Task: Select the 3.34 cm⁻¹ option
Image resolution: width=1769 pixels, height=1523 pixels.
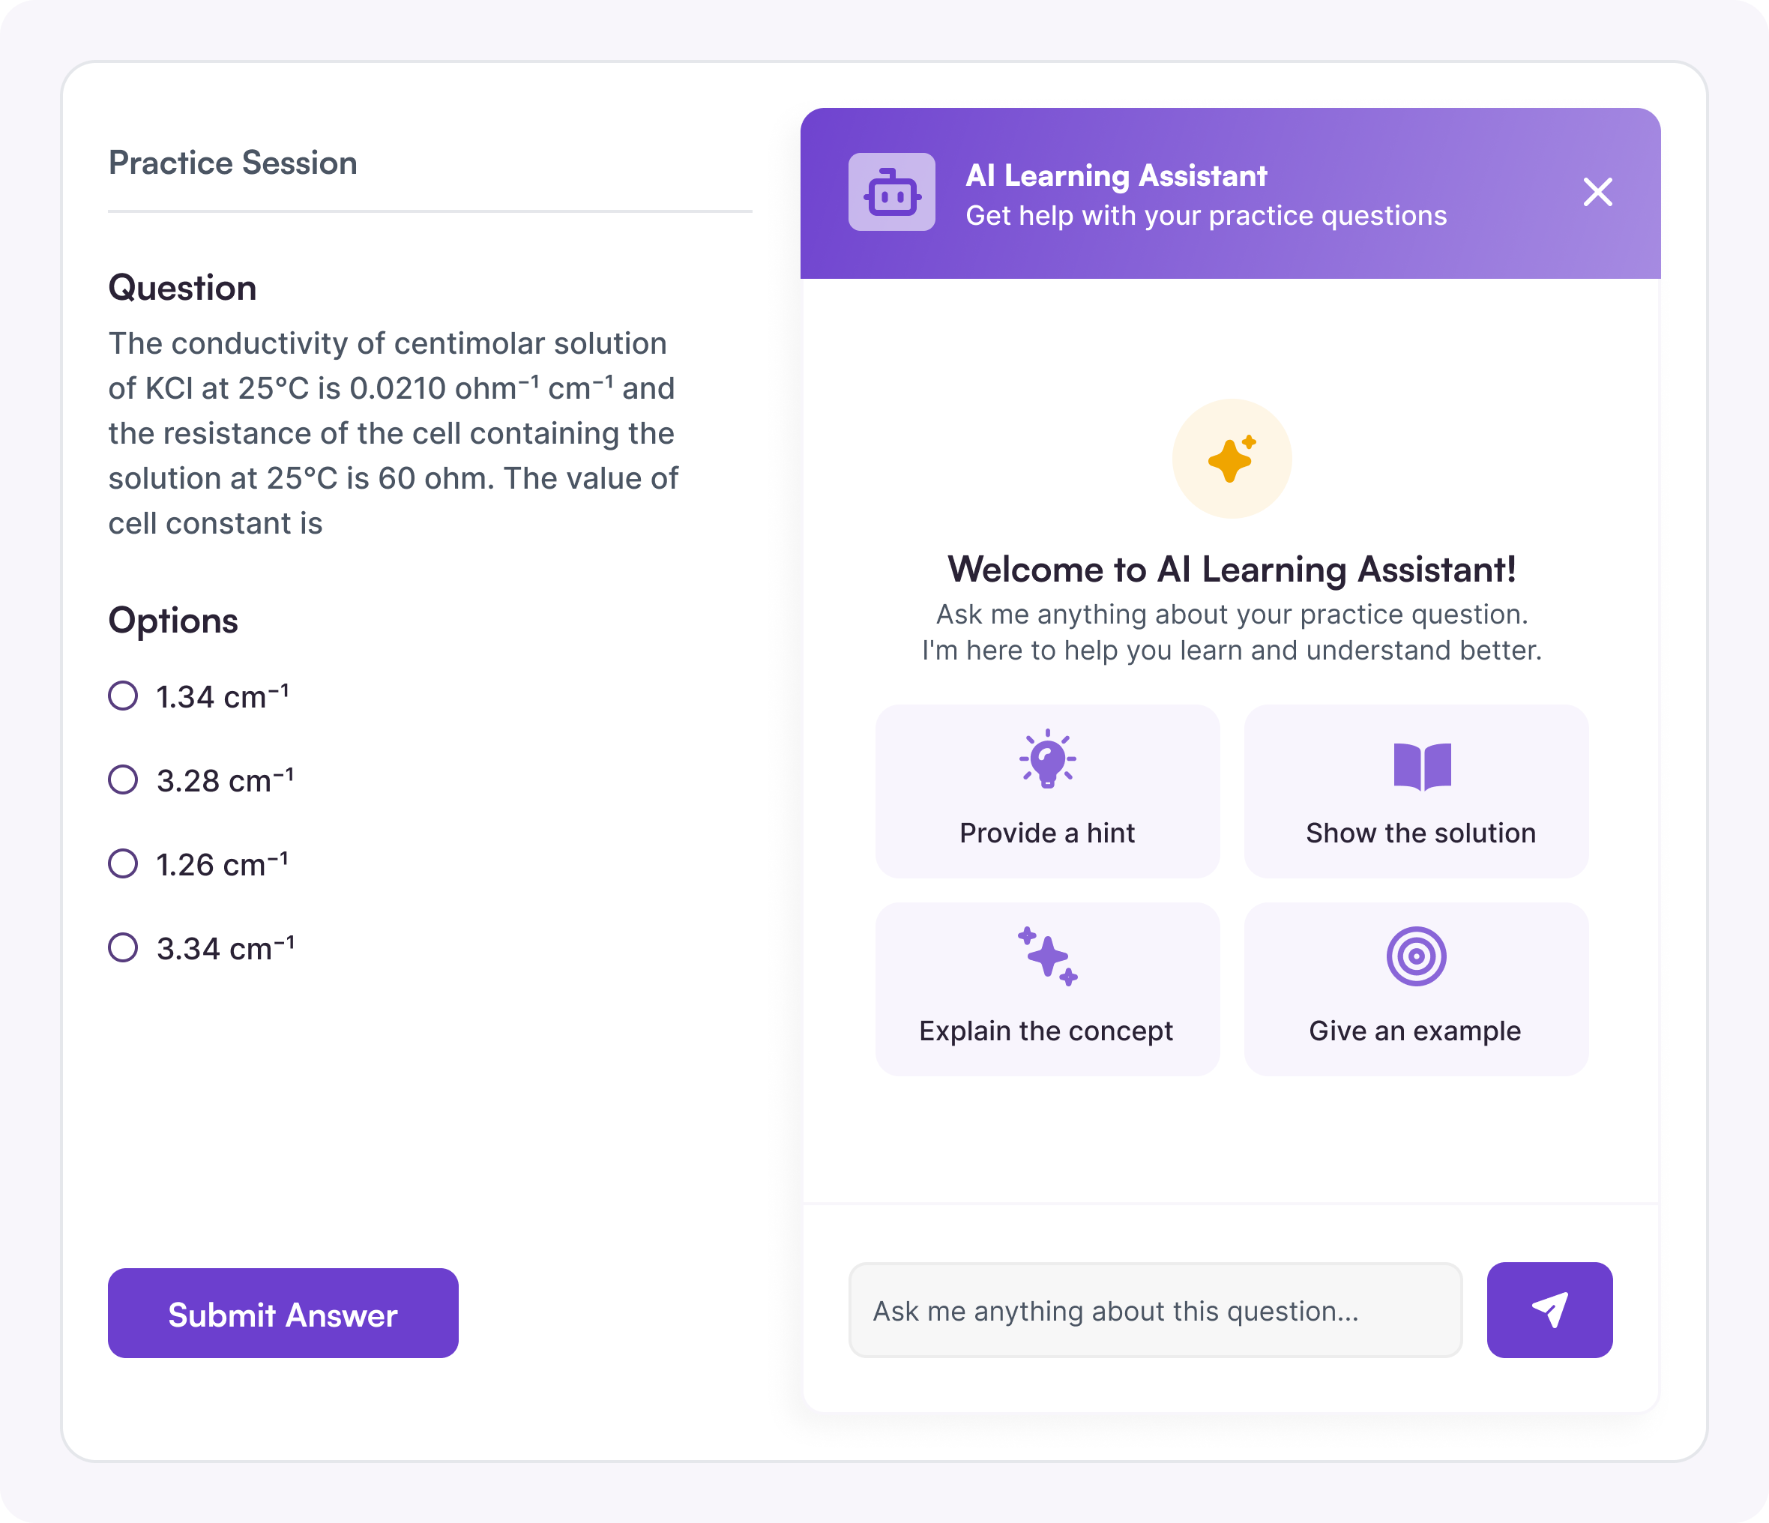Action: pos(123,947)
